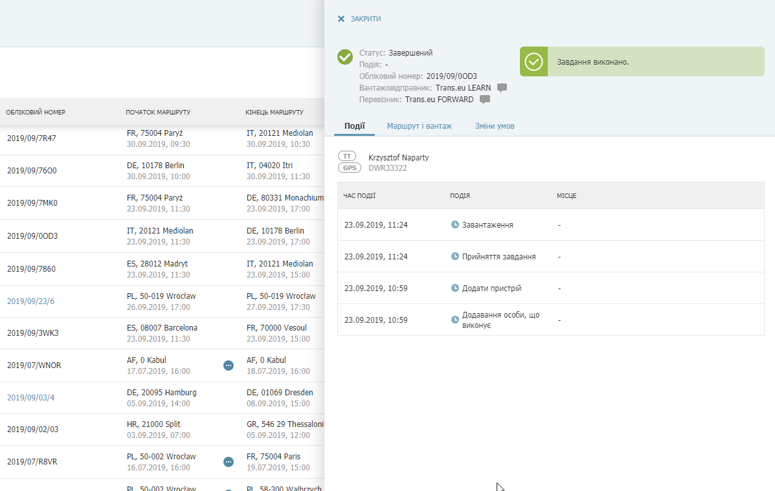
Task: Click vehicle plate DWR33322
Action: 387,168
